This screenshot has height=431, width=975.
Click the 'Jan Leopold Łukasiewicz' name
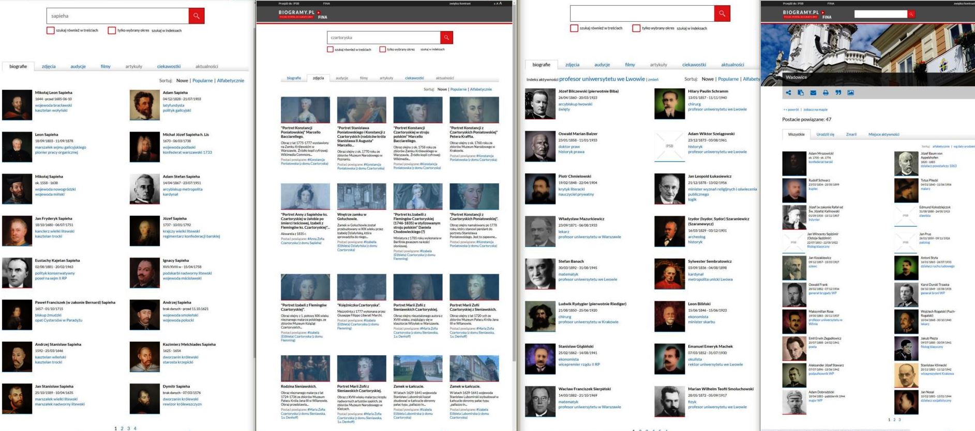click(x=710, y=177)
